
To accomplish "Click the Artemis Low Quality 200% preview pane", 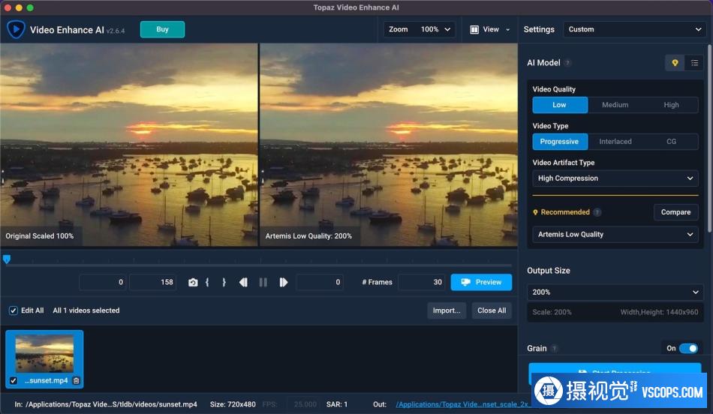I will (x=389, y=145).
